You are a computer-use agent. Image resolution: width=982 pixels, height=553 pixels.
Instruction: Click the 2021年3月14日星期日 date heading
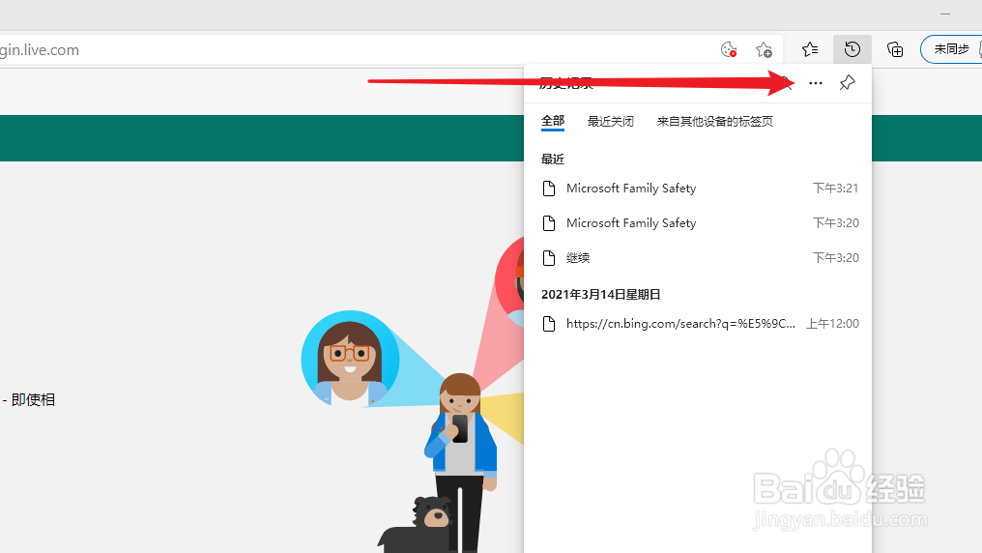(x=601, y=294)
